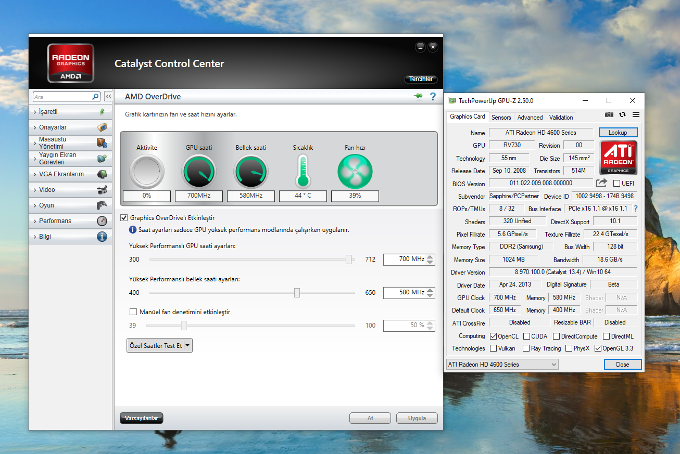This screenshot has height=454, width=680.
Task: Toggle Graphics OverDrive'ı Etkinleştir checkbox
Action: point(124,218)
